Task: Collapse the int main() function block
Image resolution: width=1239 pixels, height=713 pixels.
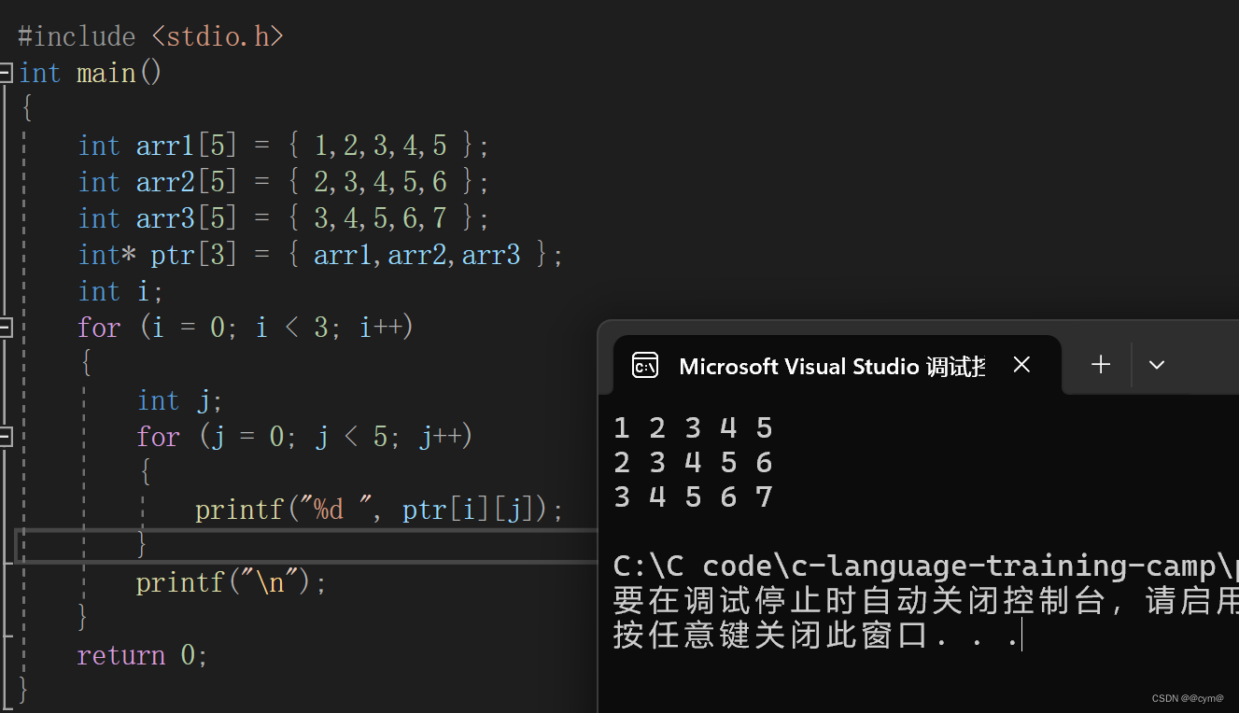Action: point(6,73)
